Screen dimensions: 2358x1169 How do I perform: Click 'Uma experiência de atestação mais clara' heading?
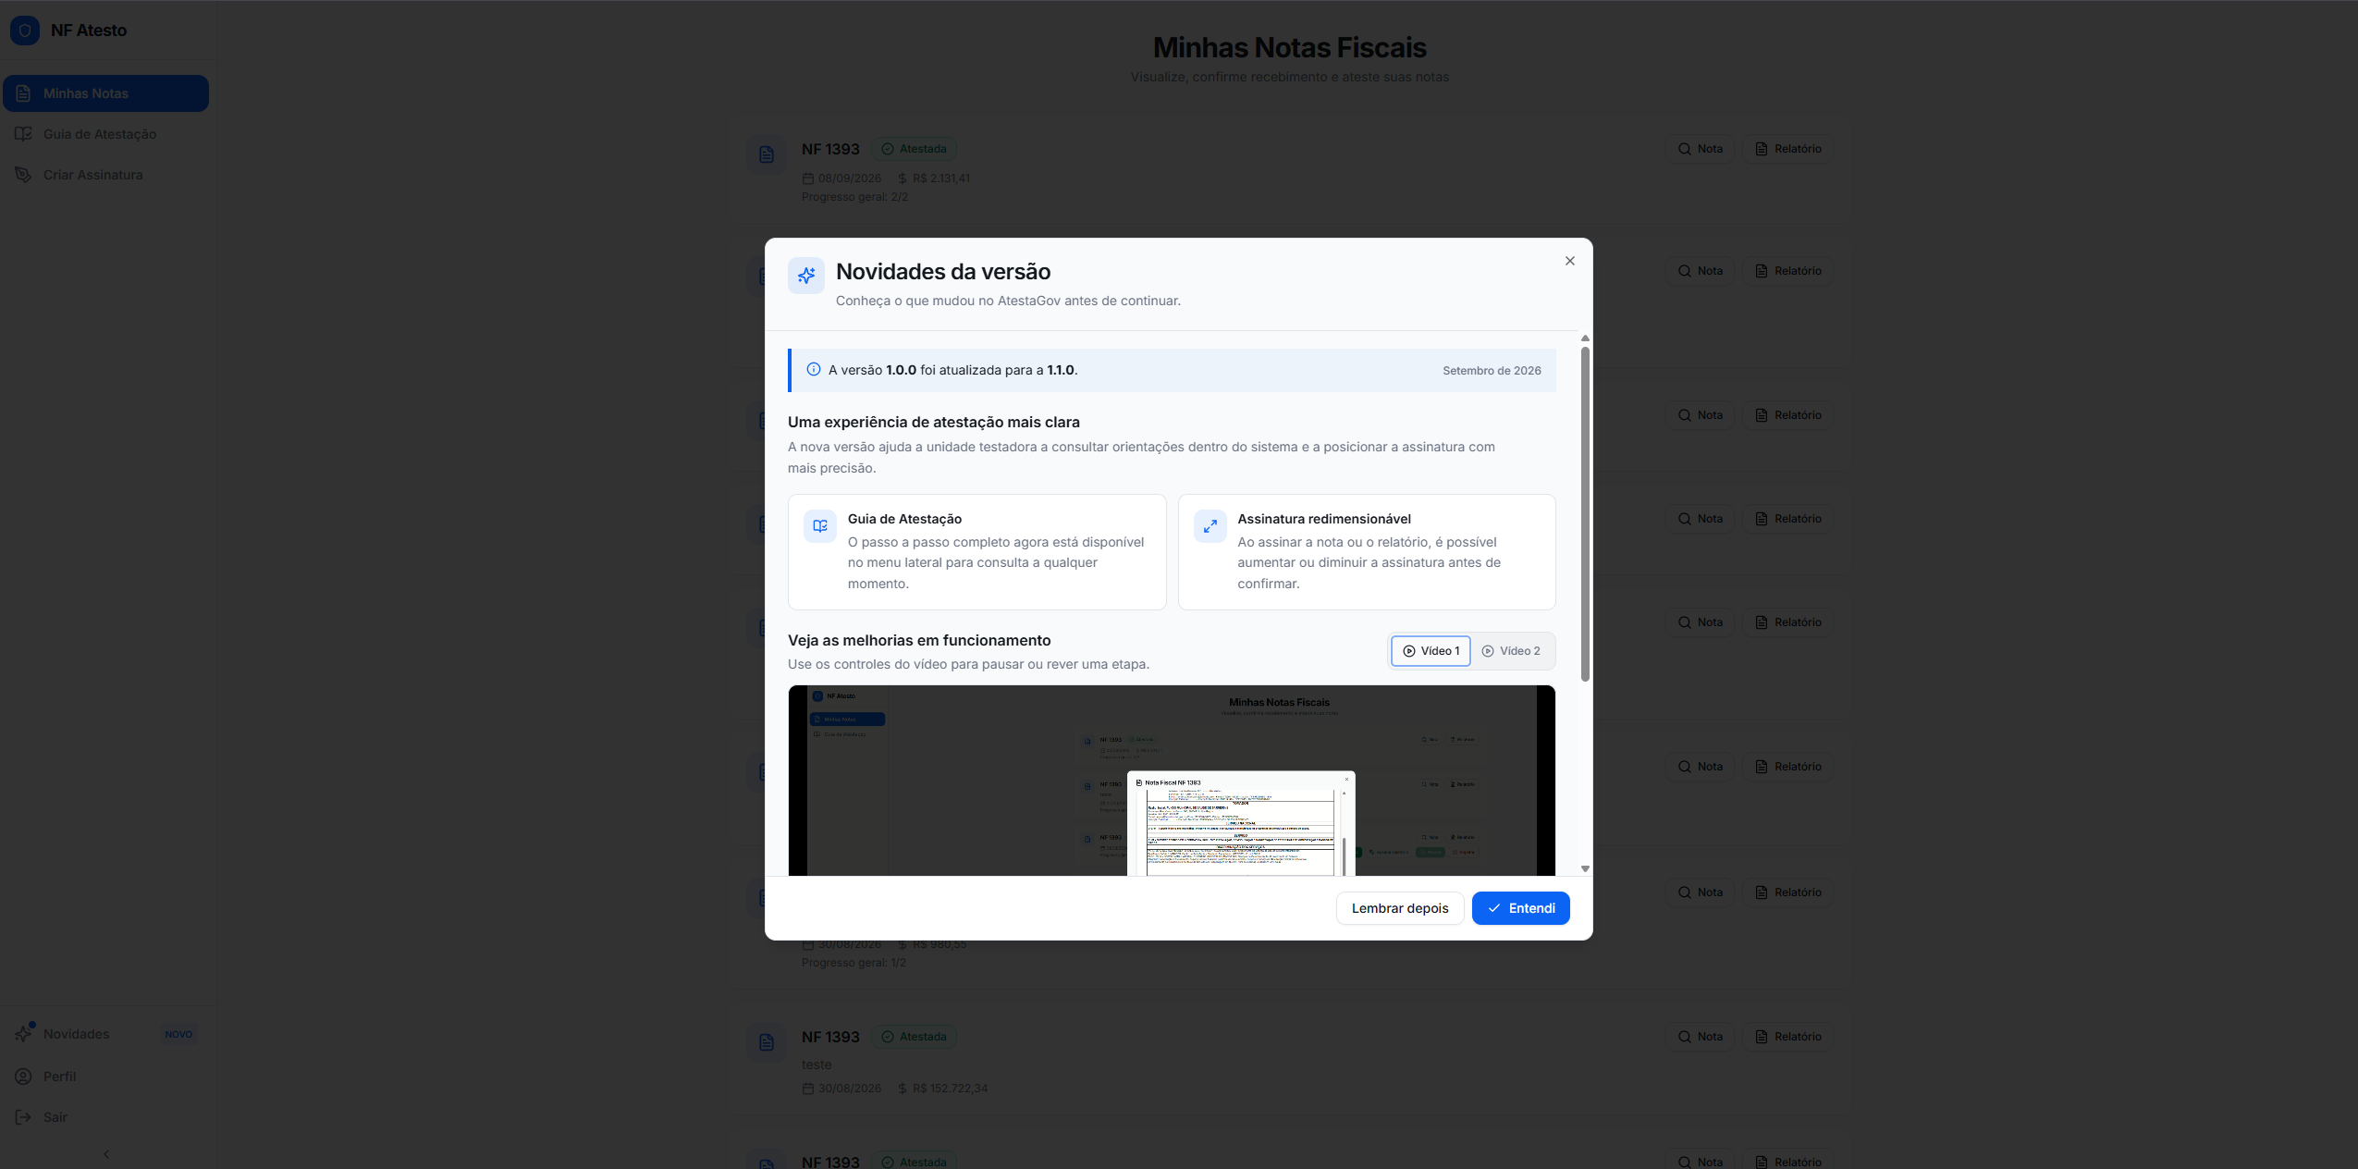click(934, 423)
